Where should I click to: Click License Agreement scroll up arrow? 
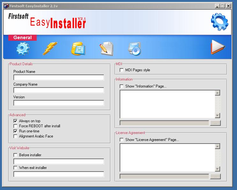[217, 146]
